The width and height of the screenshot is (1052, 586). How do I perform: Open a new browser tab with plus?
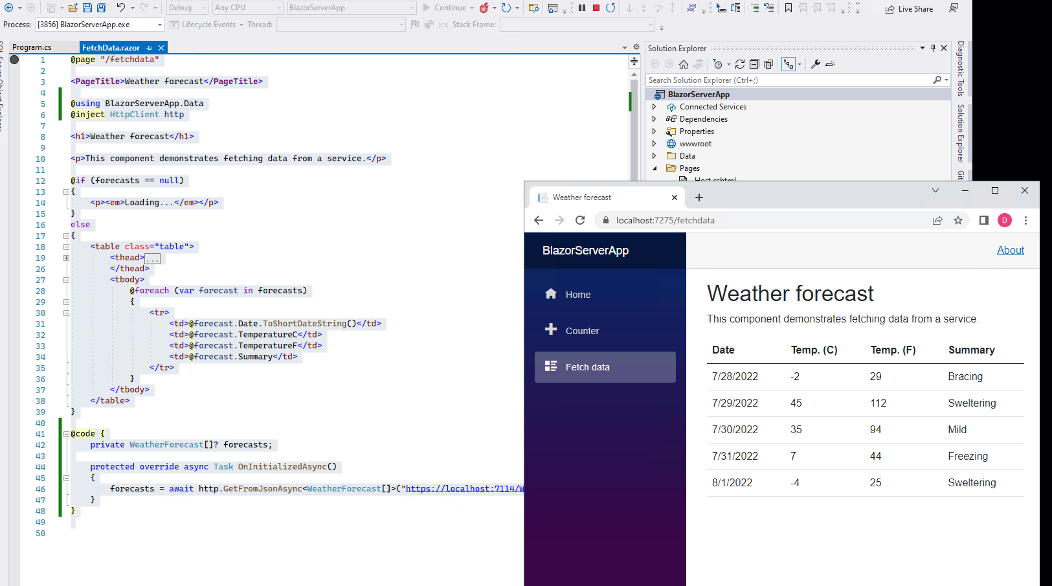(699, 197)
